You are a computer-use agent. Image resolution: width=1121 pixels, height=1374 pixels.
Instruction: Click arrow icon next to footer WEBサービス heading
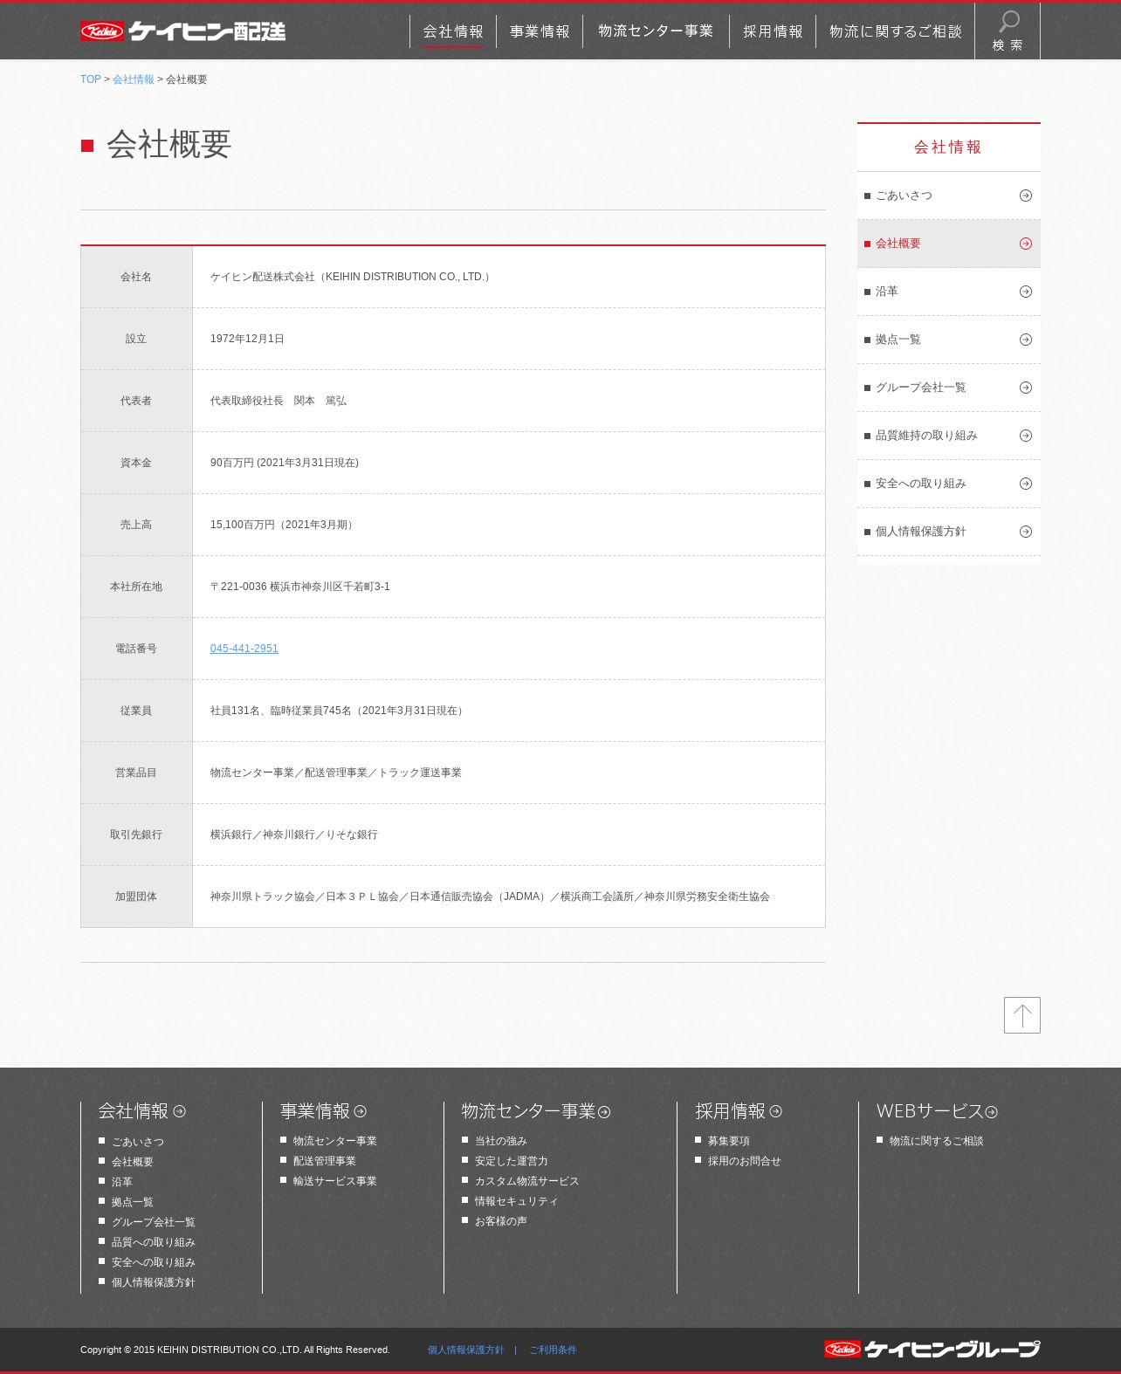click(x=991, y=1112)
